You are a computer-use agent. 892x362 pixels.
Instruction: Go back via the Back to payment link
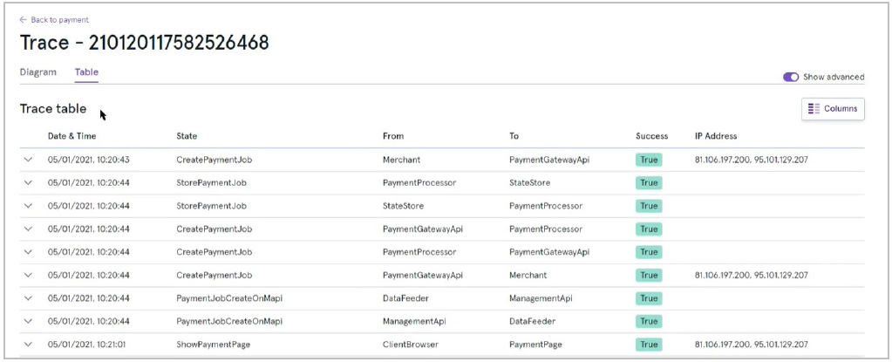54,20
